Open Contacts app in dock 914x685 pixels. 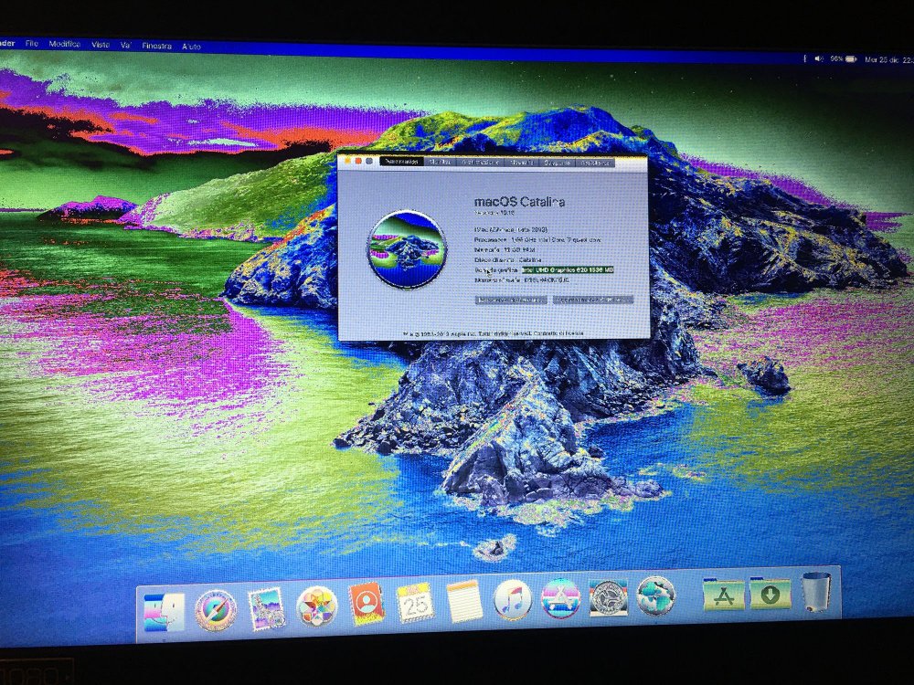367,604
